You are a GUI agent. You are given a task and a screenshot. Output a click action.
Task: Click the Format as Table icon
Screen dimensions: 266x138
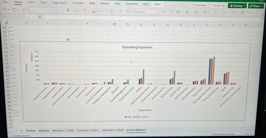(196, 13)
